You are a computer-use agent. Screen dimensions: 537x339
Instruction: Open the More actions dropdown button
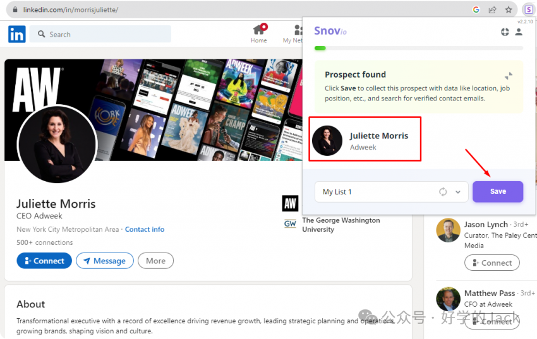pos(155,261)
